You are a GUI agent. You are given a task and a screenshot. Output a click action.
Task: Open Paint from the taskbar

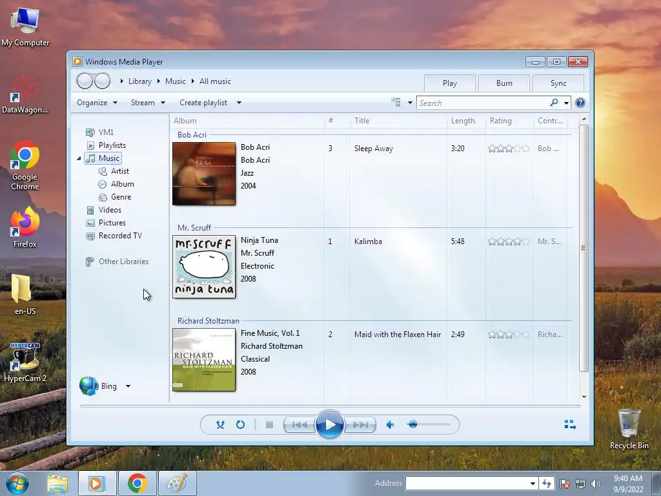click(x=177, y=483)
